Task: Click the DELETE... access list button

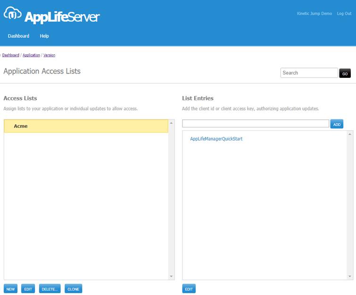Action: coord(50,289)
